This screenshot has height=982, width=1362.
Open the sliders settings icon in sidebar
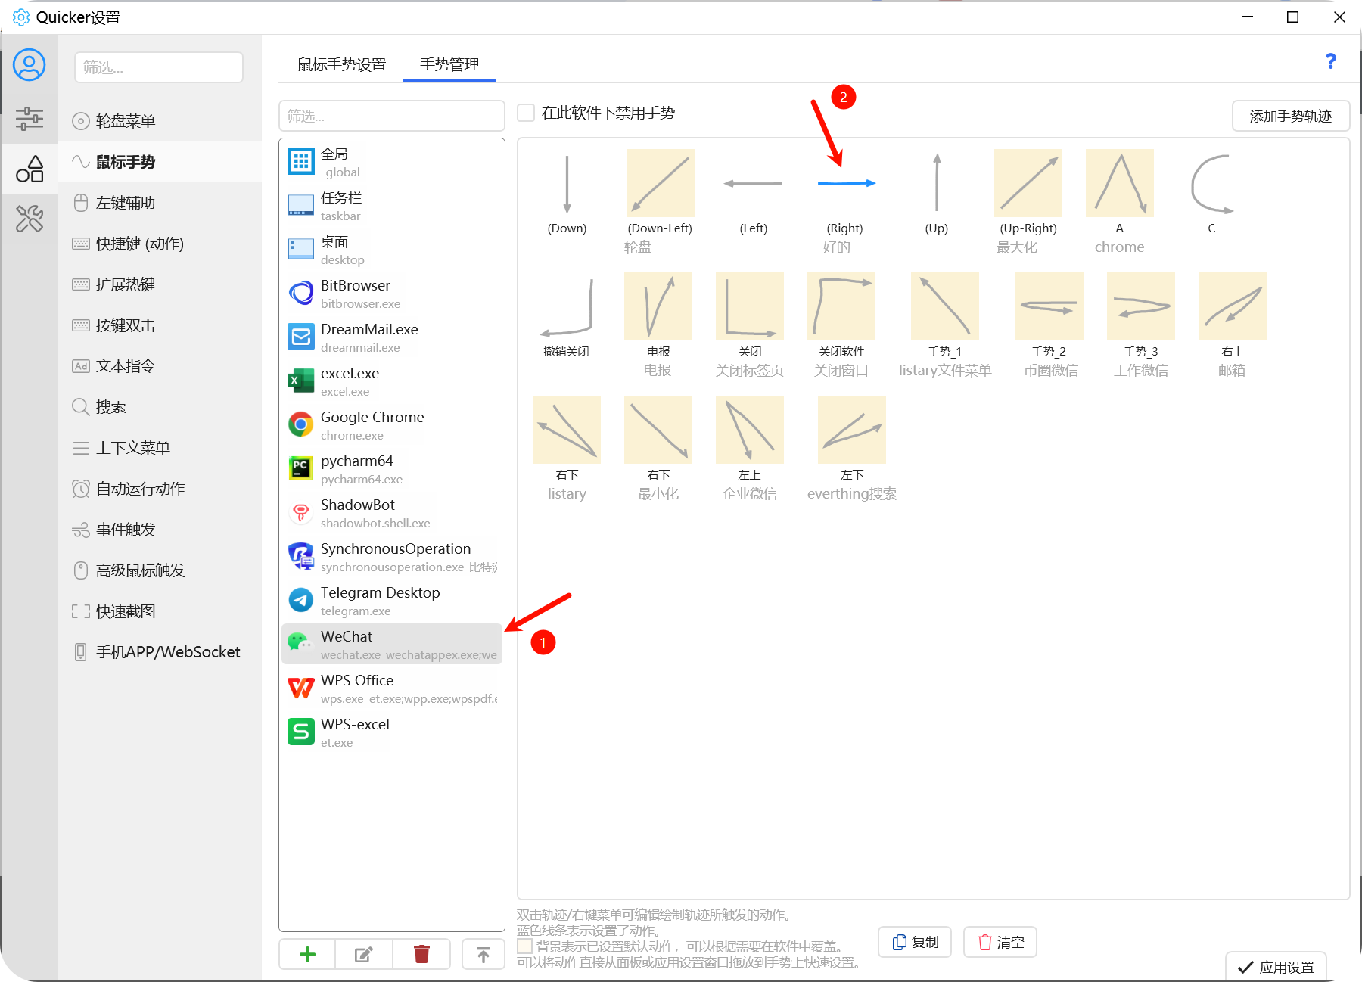30,119
